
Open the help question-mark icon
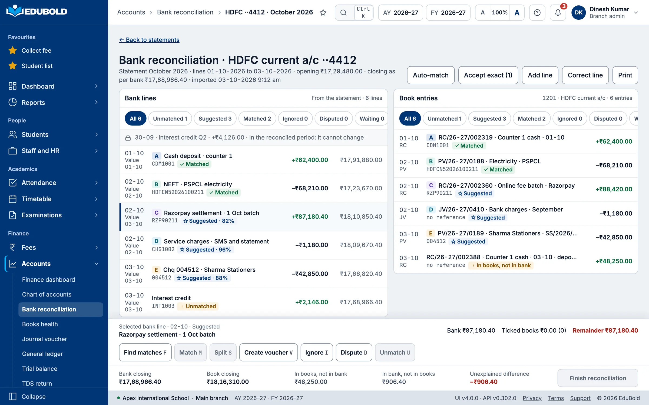coord(537,12)
